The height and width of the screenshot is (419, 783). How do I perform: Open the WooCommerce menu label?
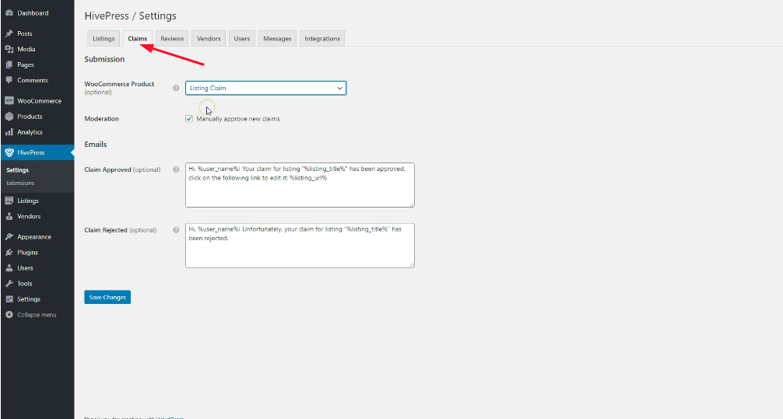40,101
